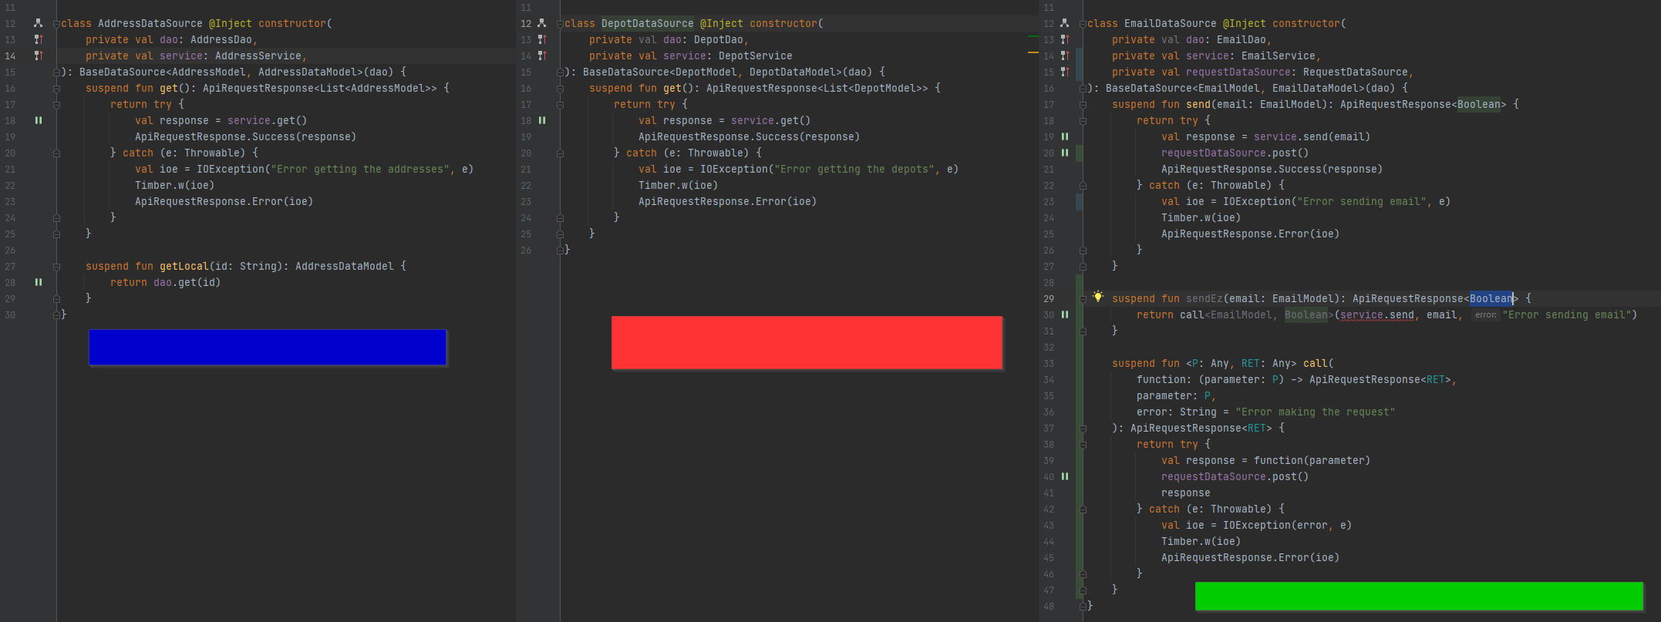Collapse the catch block fold on EmailDataSource line 42
The image size is (1661, 622).
1083,509
